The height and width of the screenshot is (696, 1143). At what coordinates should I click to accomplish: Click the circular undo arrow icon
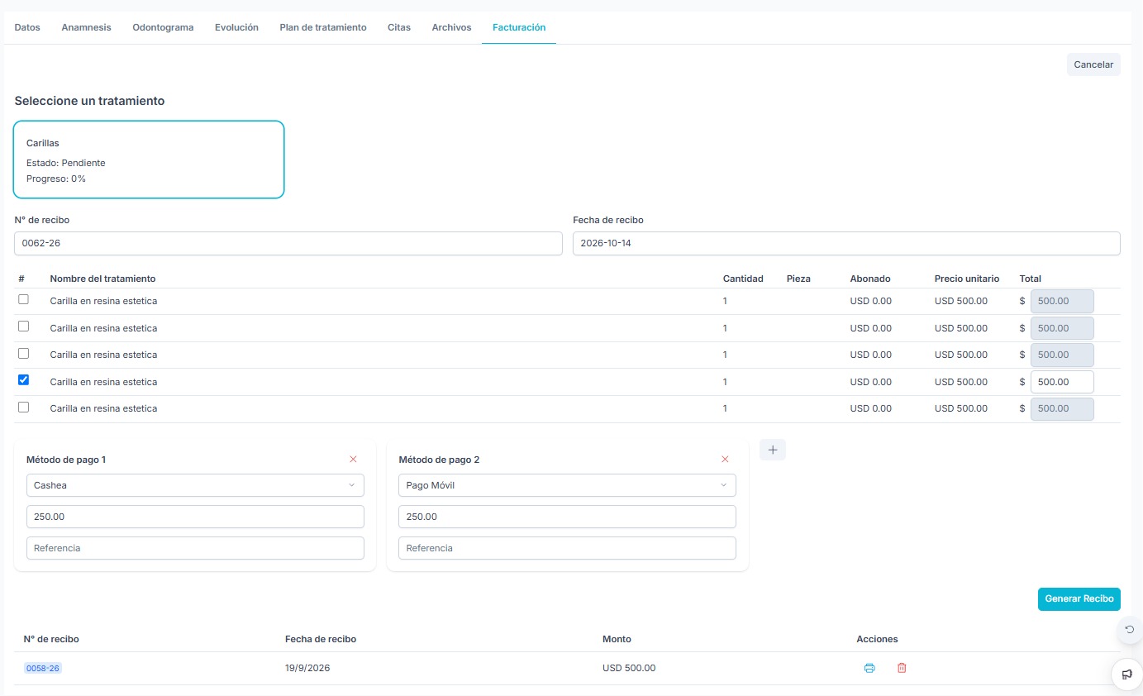click(1129, 630)
